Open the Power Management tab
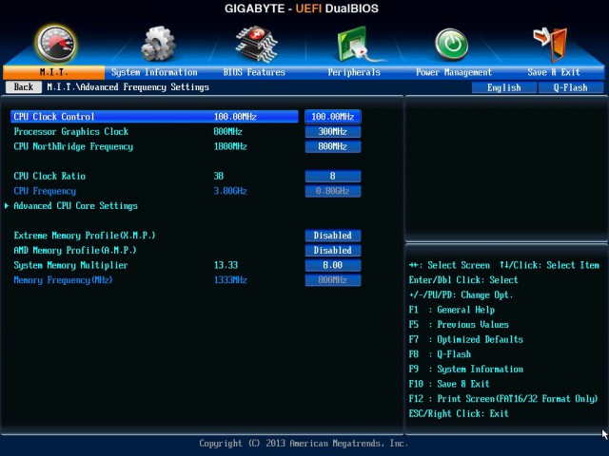This screenshot has height=456, width=609. click(454, 72)
